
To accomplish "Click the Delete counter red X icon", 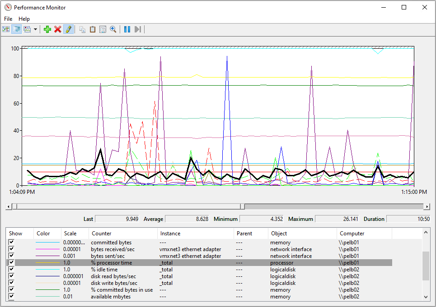I will point(57,29).
